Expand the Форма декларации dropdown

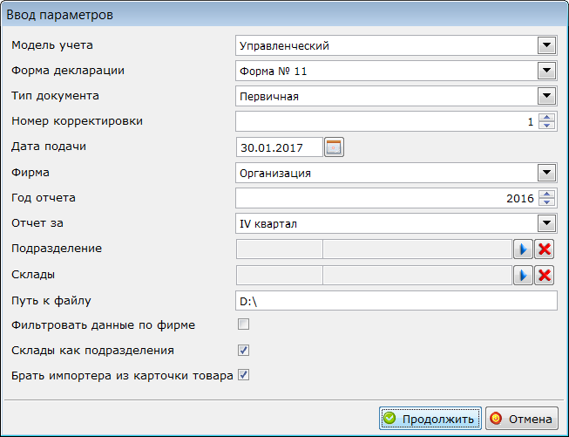click(x=547, y=71)
